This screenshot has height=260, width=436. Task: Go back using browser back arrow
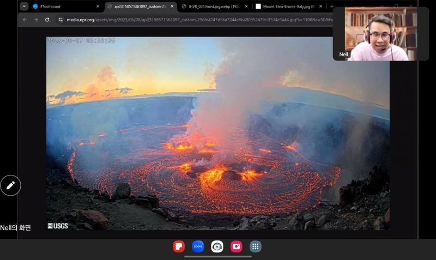[x=25, y=20]
